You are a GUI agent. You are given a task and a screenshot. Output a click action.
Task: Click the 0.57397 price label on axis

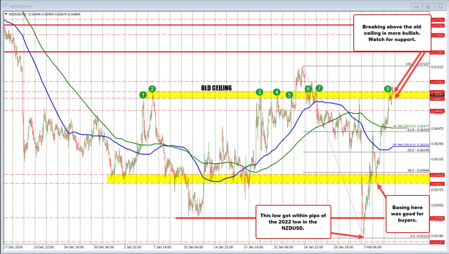click(x=437, y=52)
